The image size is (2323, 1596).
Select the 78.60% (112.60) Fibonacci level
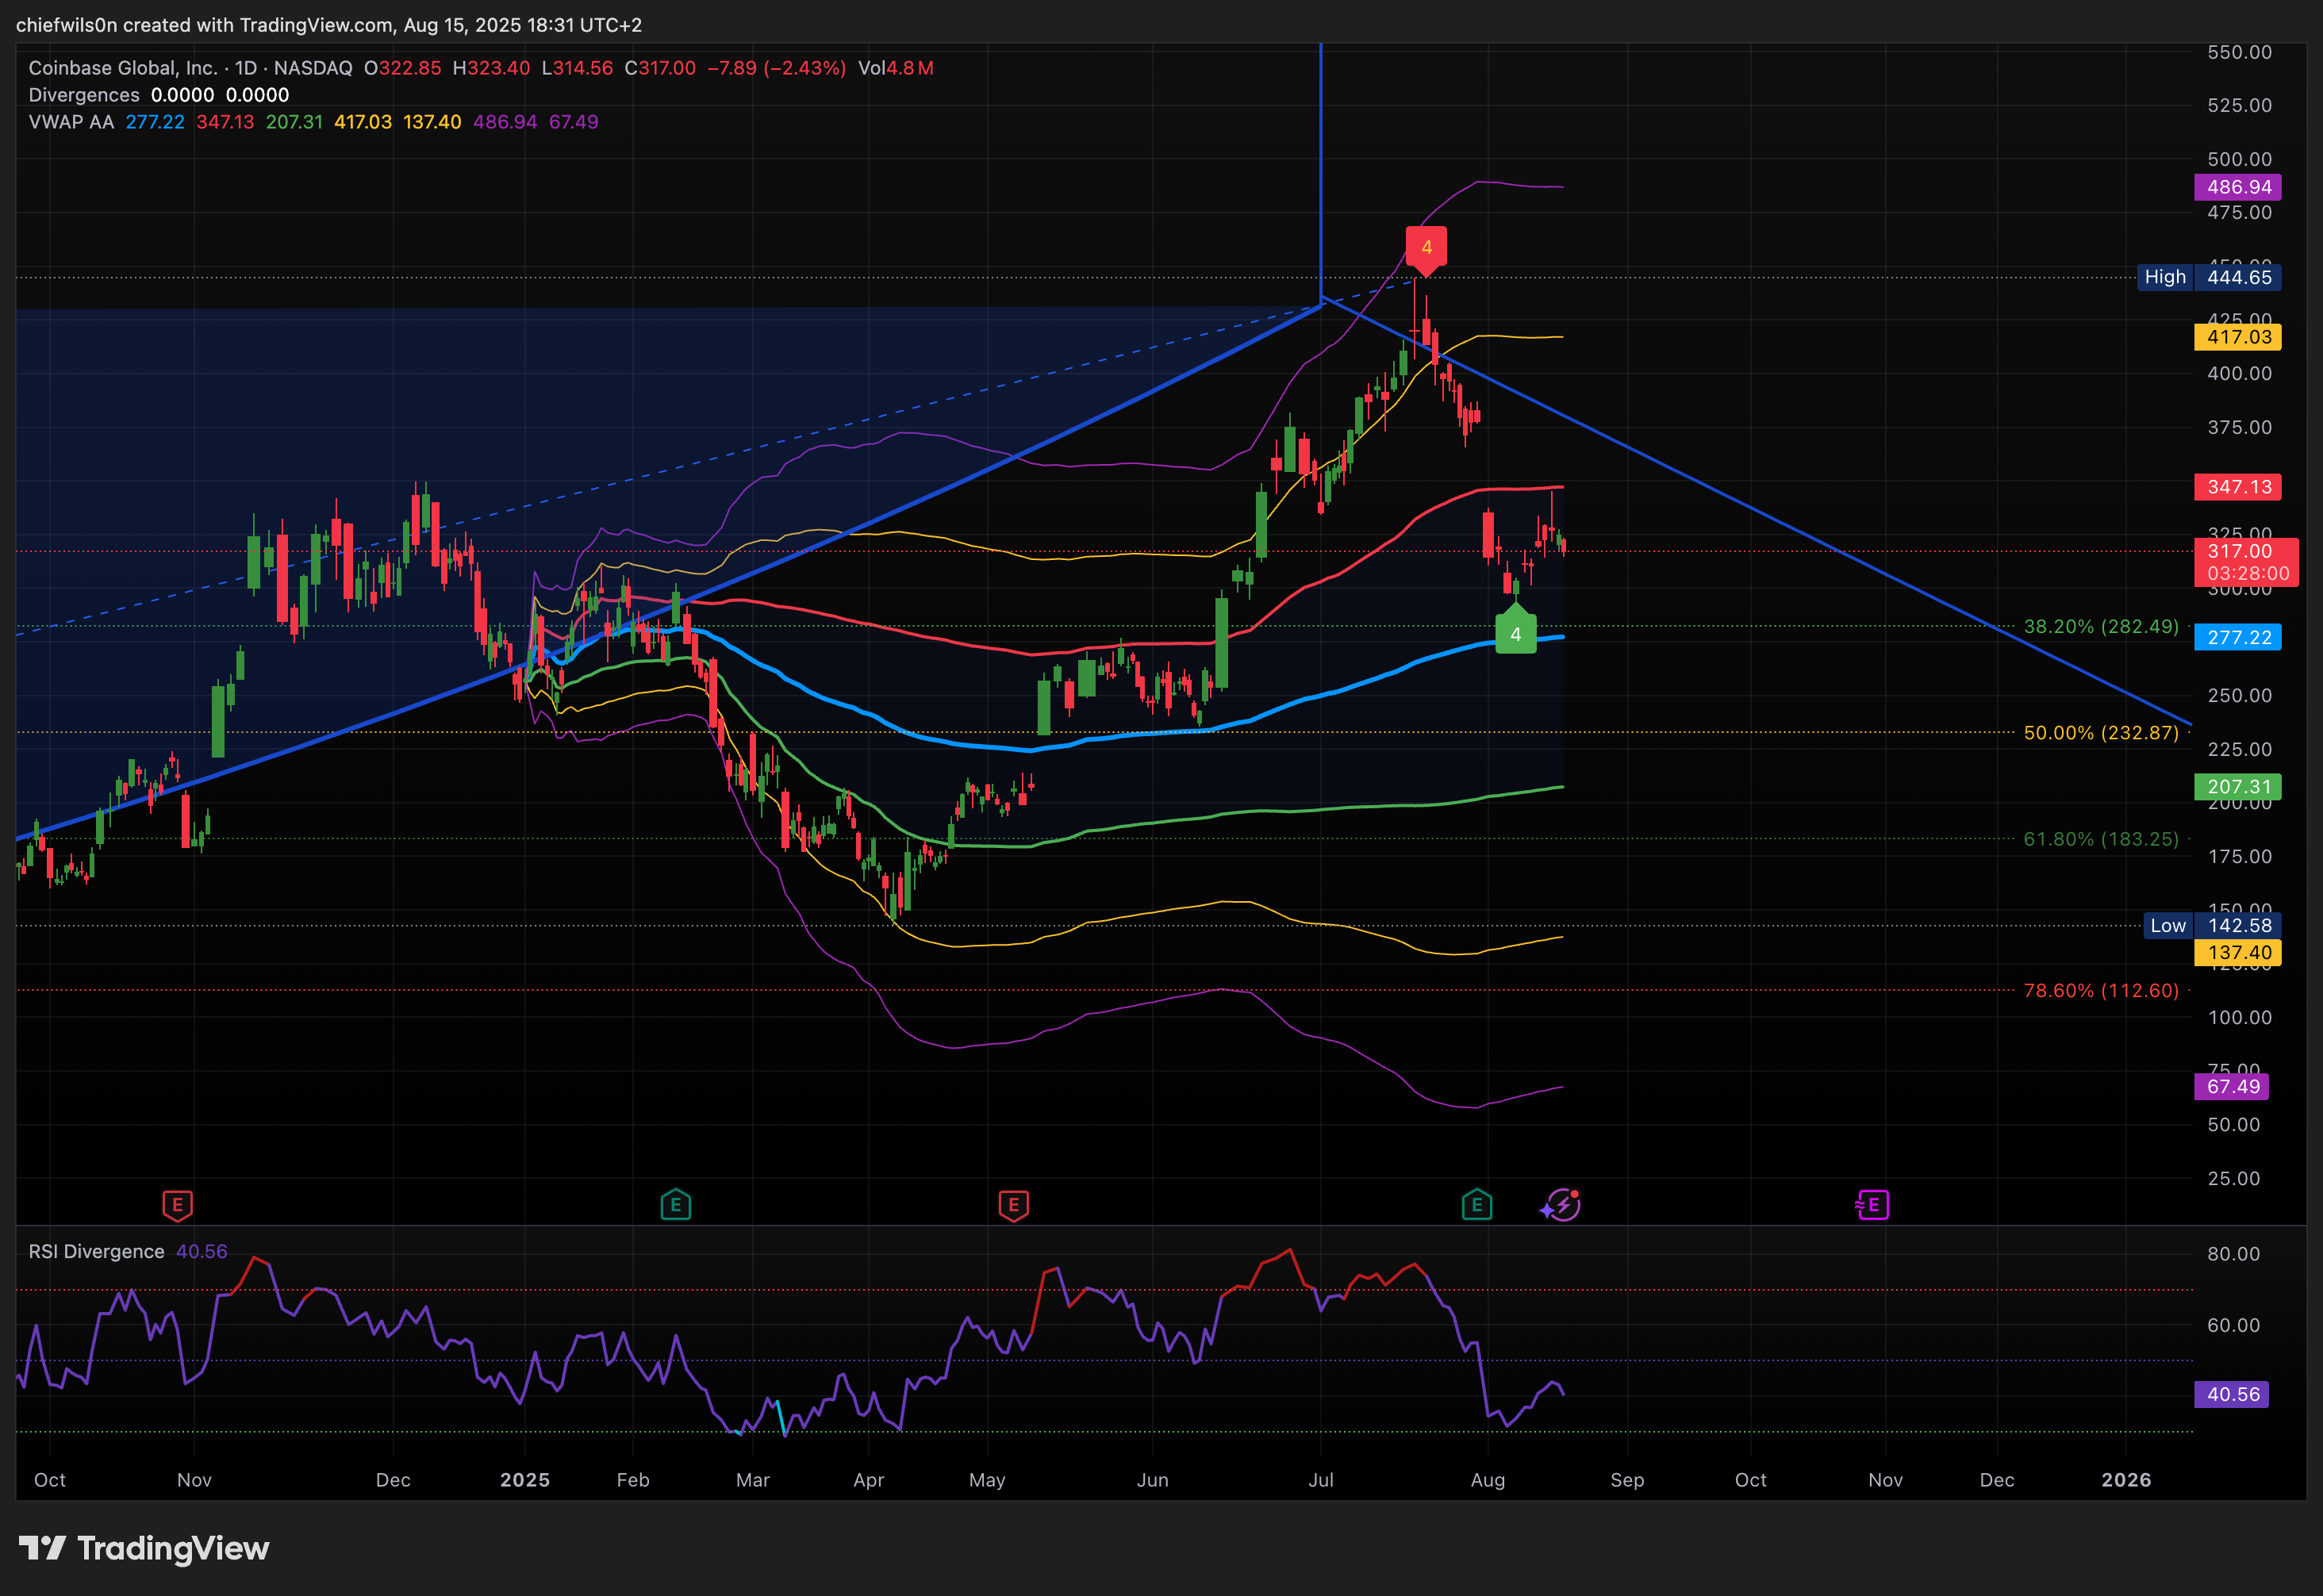click(2101, 991)
